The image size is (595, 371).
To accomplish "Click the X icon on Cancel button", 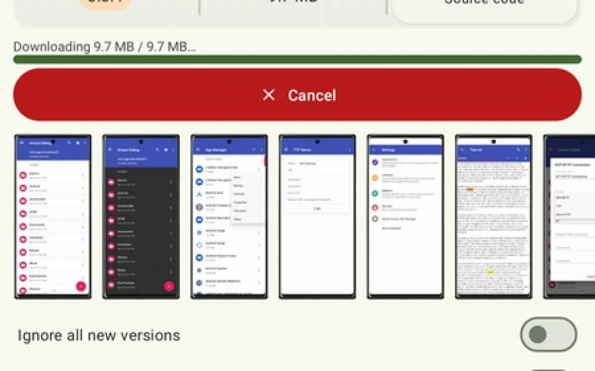I will click(x=268, y=95).
